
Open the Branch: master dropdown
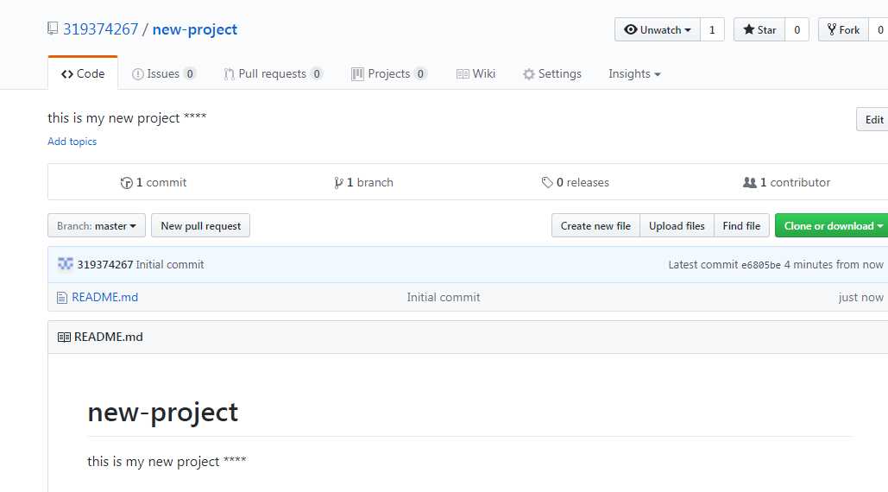[x=97, y=225]
